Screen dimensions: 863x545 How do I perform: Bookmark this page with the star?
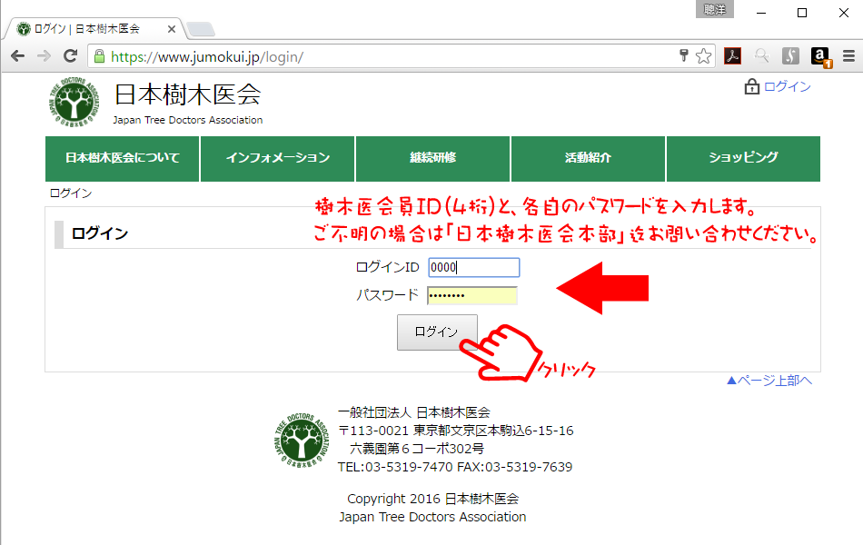[703, 55]
